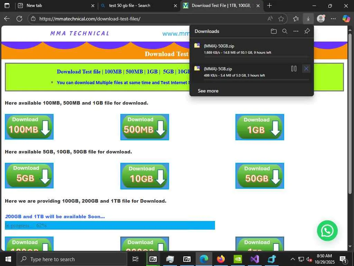354x266 pixels.
Task: Open Microsoft Edge from the taskbar
Action: coord(204,259)
